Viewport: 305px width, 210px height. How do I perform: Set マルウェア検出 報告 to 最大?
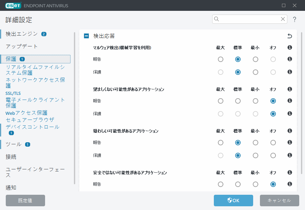point(221,59)
